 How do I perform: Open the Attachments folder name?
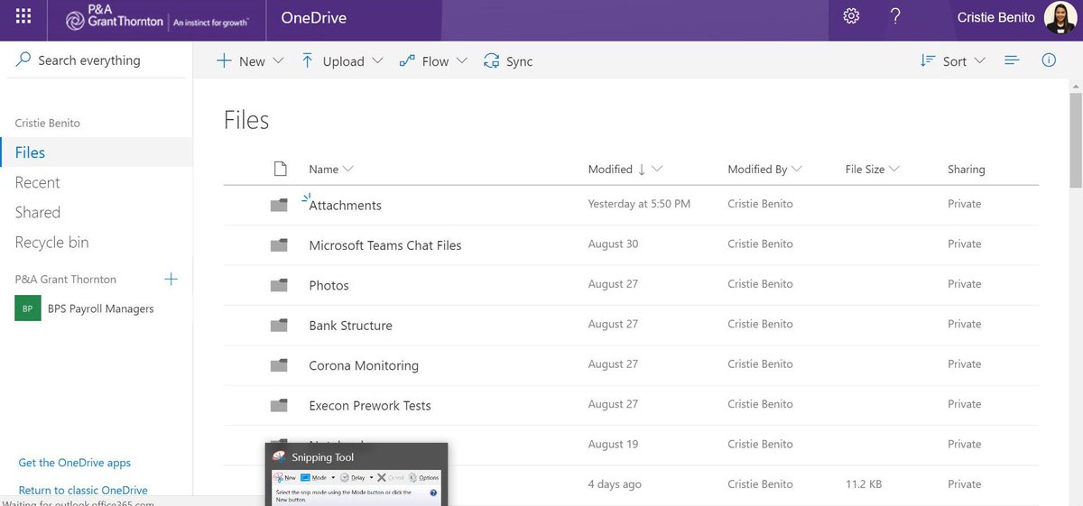pos(345,205)
